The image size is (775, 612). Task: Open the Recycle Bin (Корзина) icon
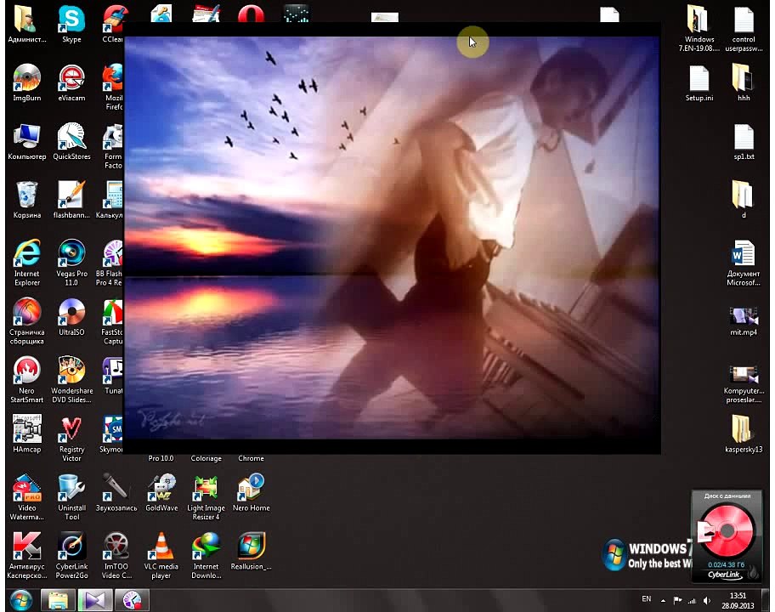26,200
